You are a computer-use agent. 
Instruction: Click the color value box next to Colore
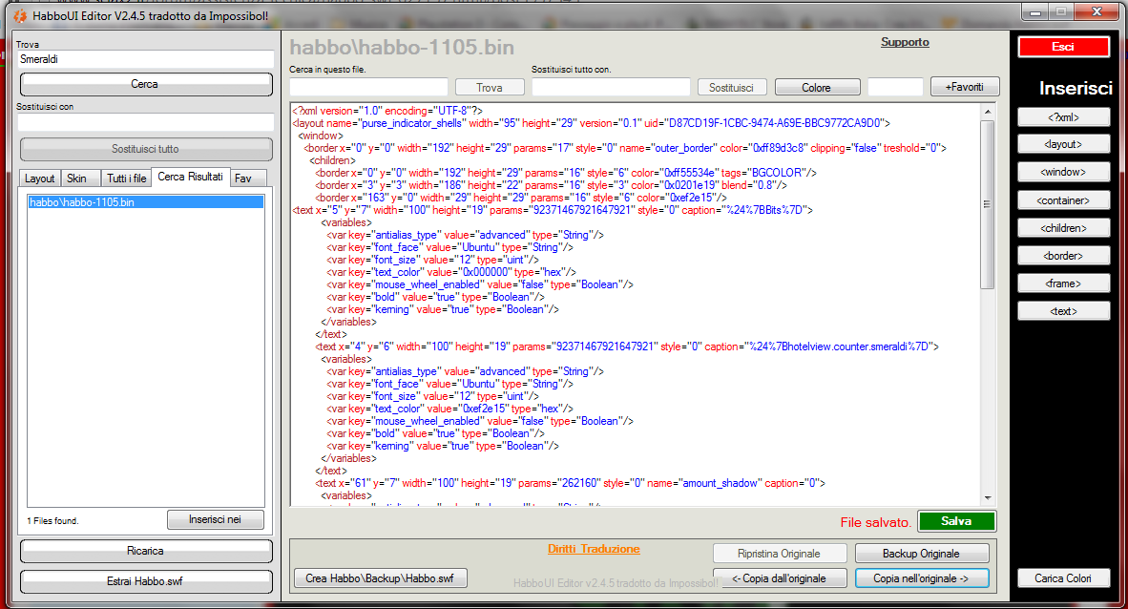(x=895, y=87)
